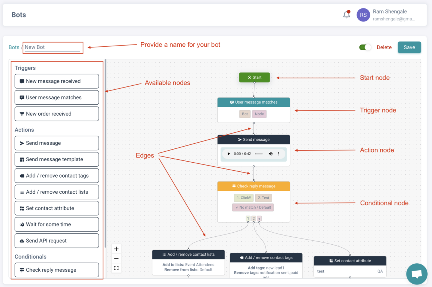Click the New Bot name input field
Image resolution: width=432 pixels, height=287 pixels.
coord(52,47)
